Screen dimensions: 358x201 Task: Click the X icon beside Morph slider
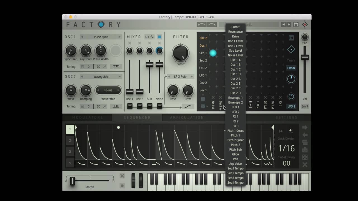pos(122,176)
